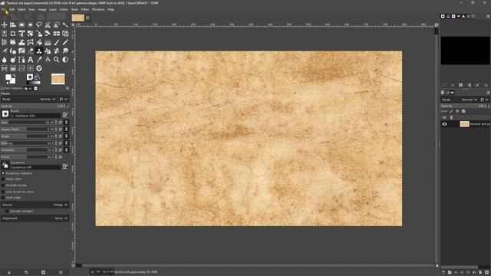
Task: Open the Edit menu
Action: [12, 9]
